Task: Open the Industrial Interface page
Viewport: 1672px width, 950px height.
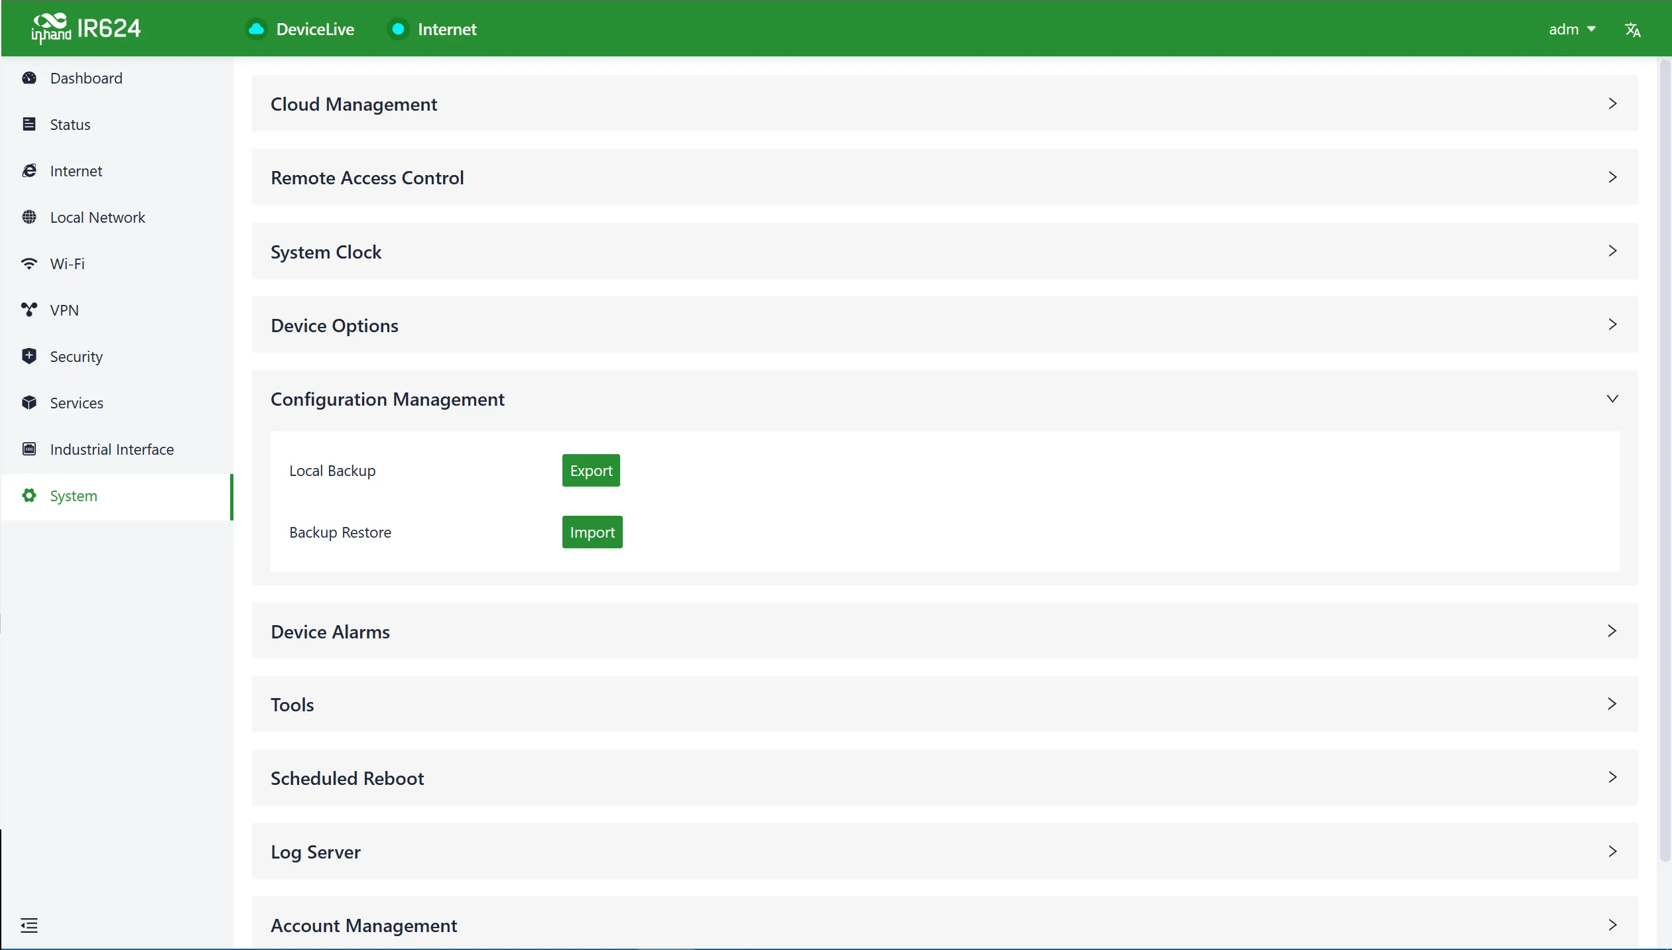Action: tap(117, 449)
